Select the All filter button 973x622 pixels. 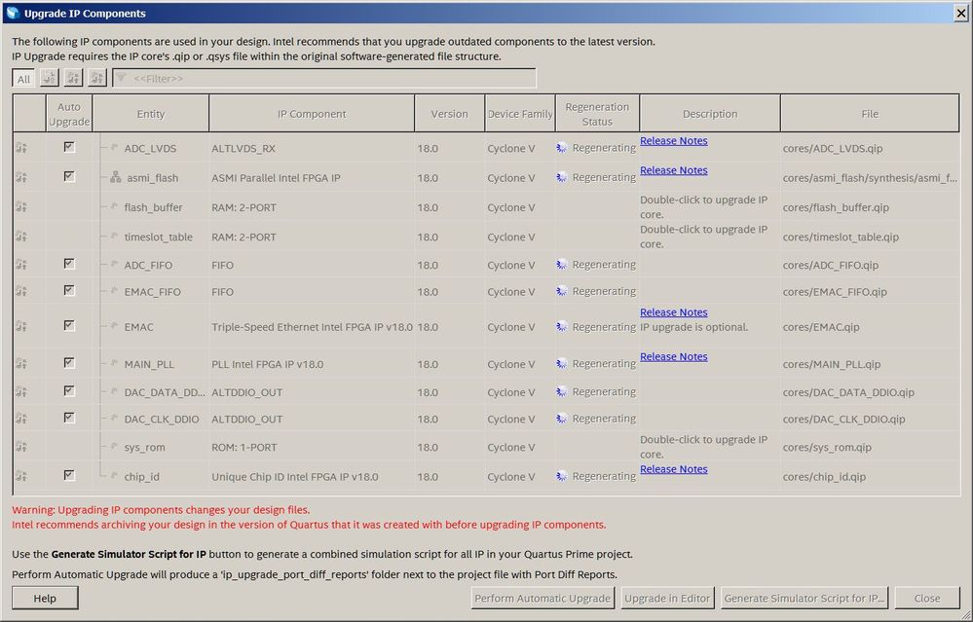(23, 79)
